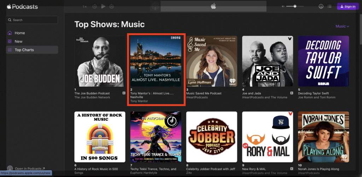The image size is (362, 177).
Task: Go to Home in the sidebar
Action: 20,33
